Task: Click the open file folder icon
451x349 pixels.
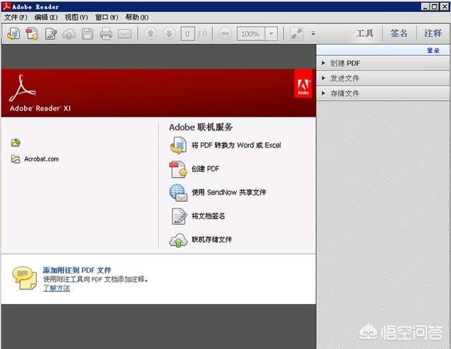Action: tap(16, 142)
